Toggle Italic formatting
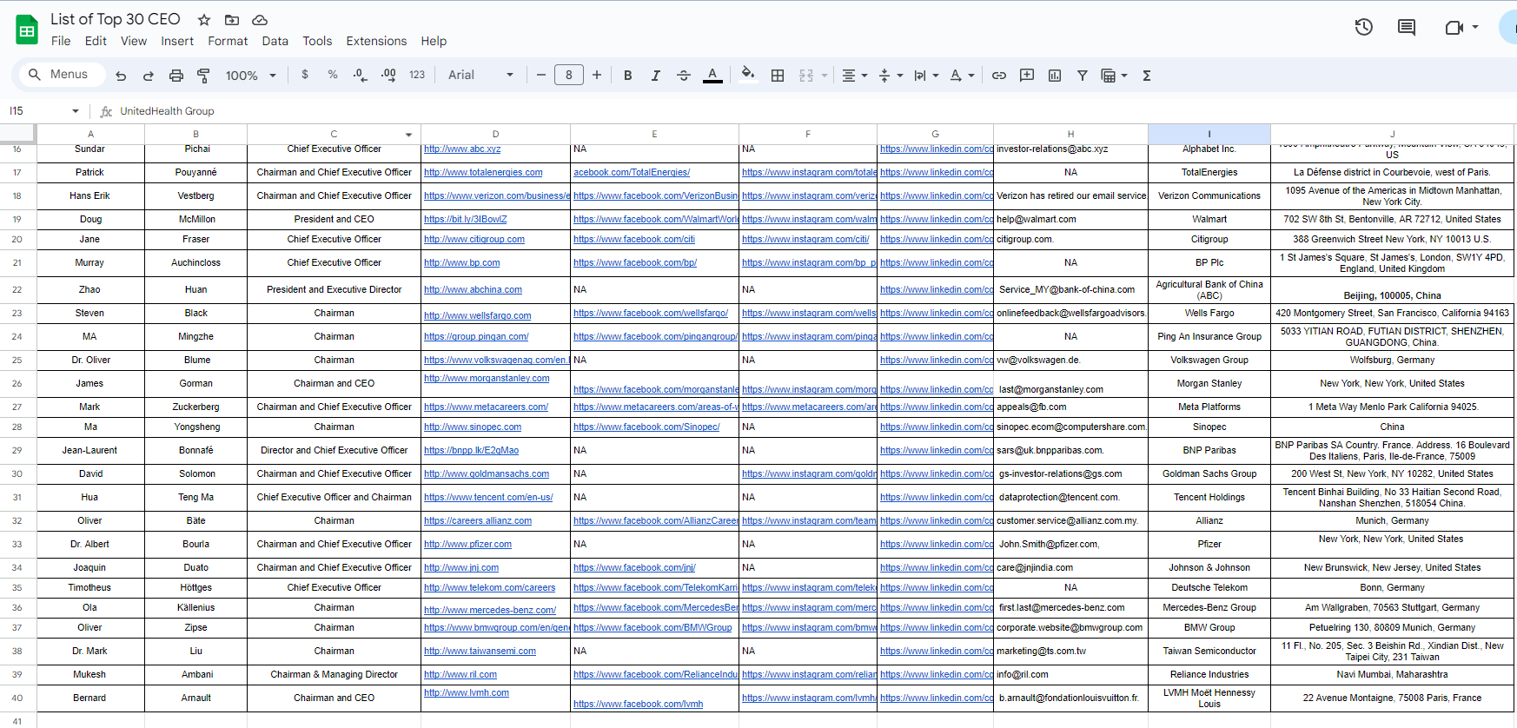Image resolution: width=1517 pixels, height=728 pixels. click(x=656, y=76)
